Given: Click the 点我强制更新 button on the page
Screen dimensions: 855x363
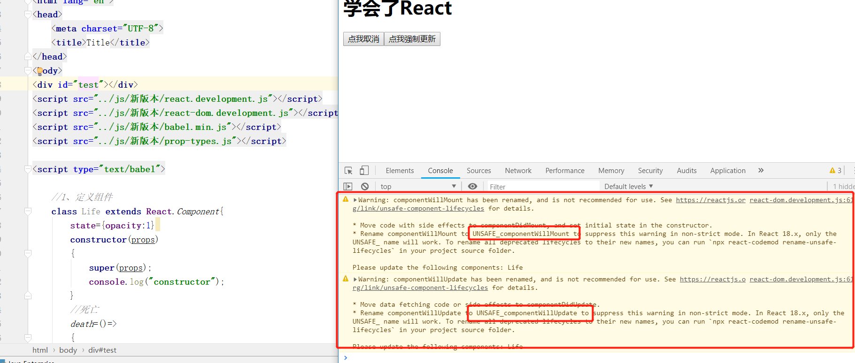Looking at the screenshot, I should tap(412, 39).
